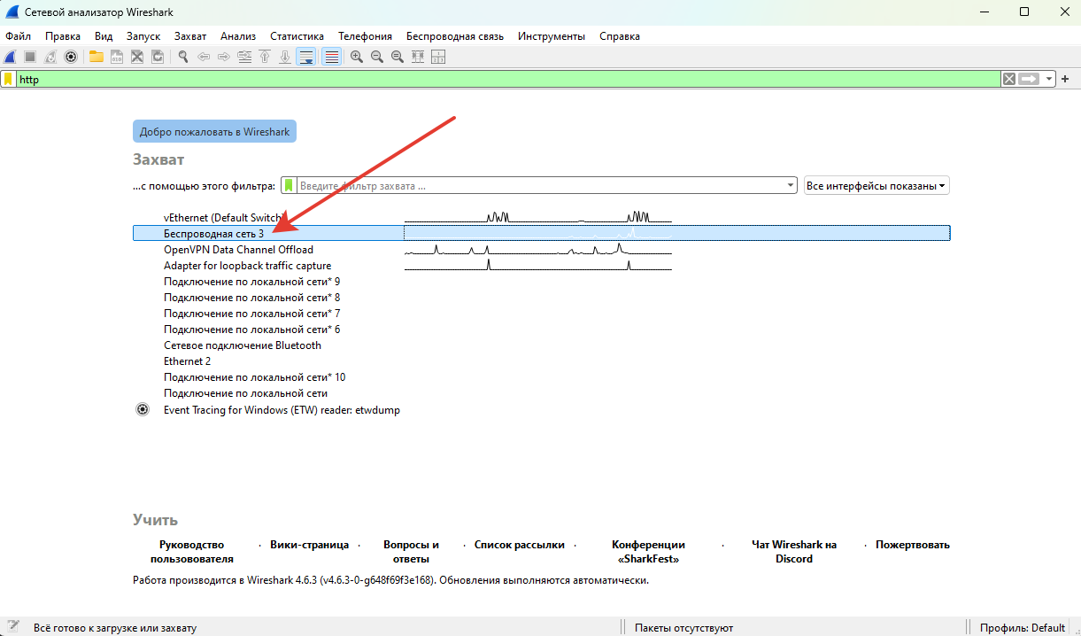Image resolution: width=1081 pixels, height=636 pixels.
Task: Select the Беспроводная сеть 3 interface
Action: [541, 233]
